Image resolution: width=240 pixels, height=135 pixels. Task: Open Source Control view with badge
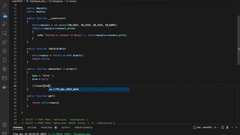click(x=4, y=15)
